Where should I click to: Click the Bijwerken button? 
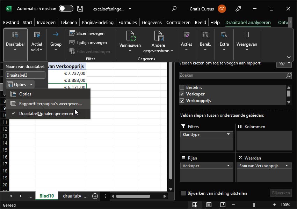click(x=281, y=193)
